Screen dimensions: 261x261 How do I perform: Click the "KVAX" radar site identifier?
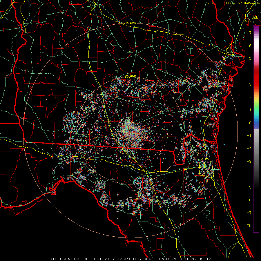(165, 259)
